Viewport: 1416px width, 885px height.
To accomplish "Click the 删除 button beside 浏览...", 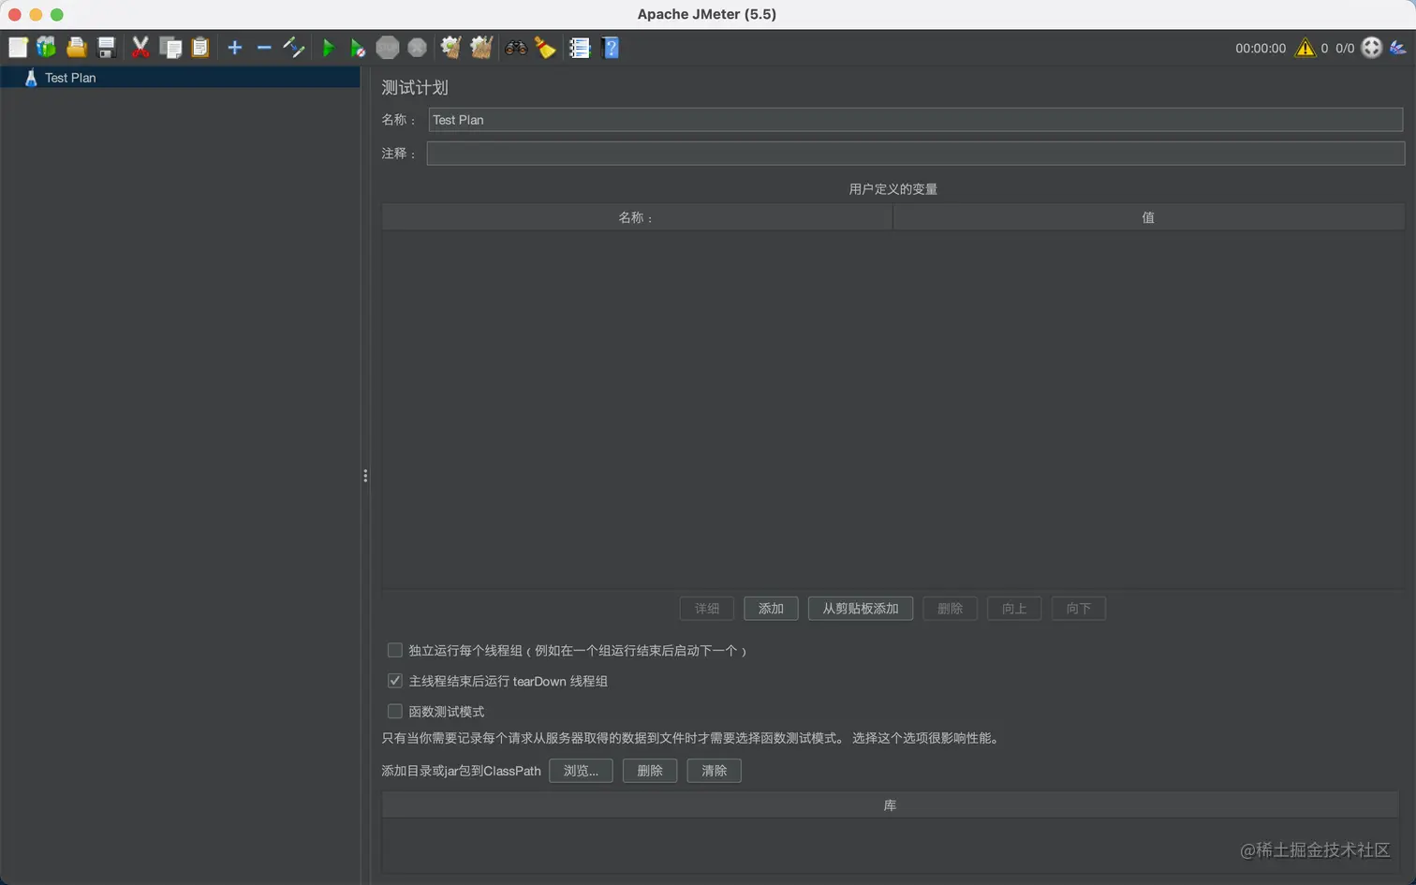I will coord(650,771).
